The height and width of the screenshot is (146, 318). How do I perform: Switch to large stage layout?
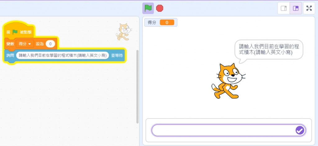click(296, 8)
